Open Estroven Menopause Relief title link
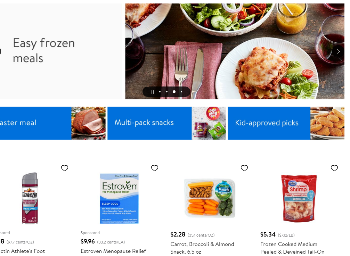The image size is (350, 256). point(113,251)
